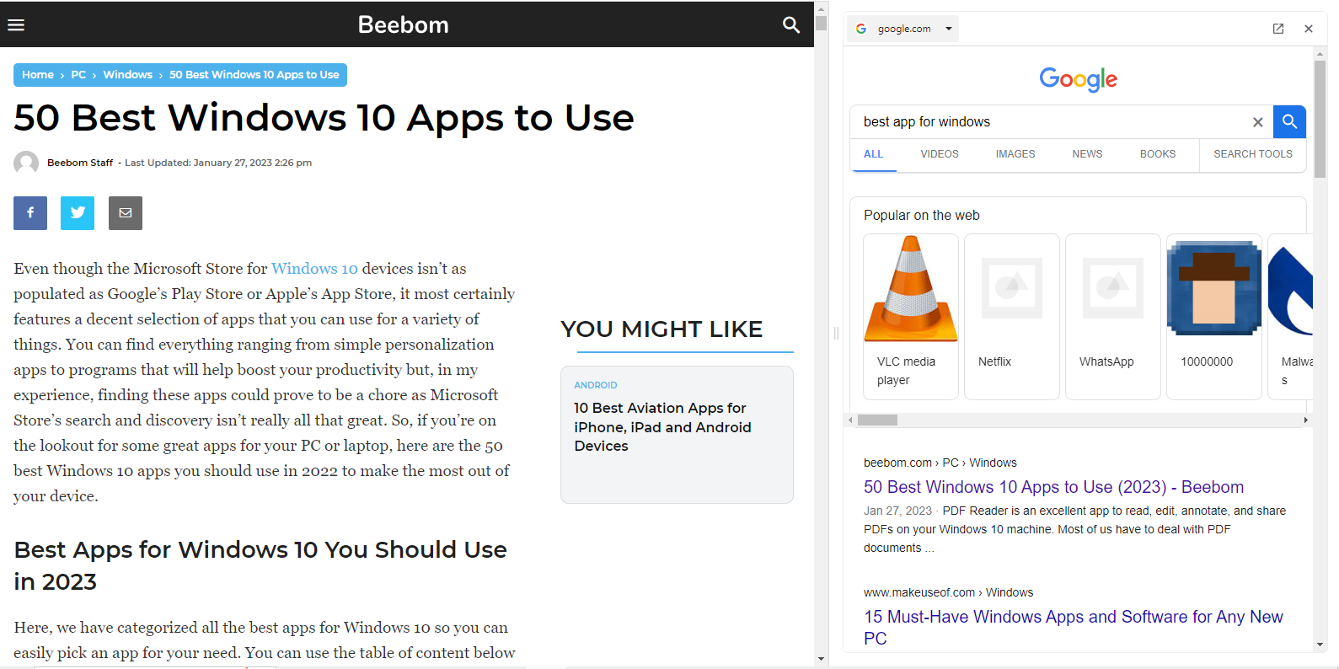The height and width of the screenshot is (669, 1339).
Task: Click the Google favicon in side panel header
Action: (x=861, y=29)
